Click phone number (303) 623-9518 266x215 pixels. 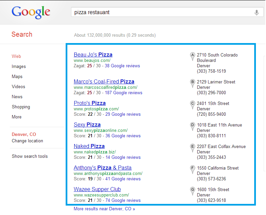[211, 200]
